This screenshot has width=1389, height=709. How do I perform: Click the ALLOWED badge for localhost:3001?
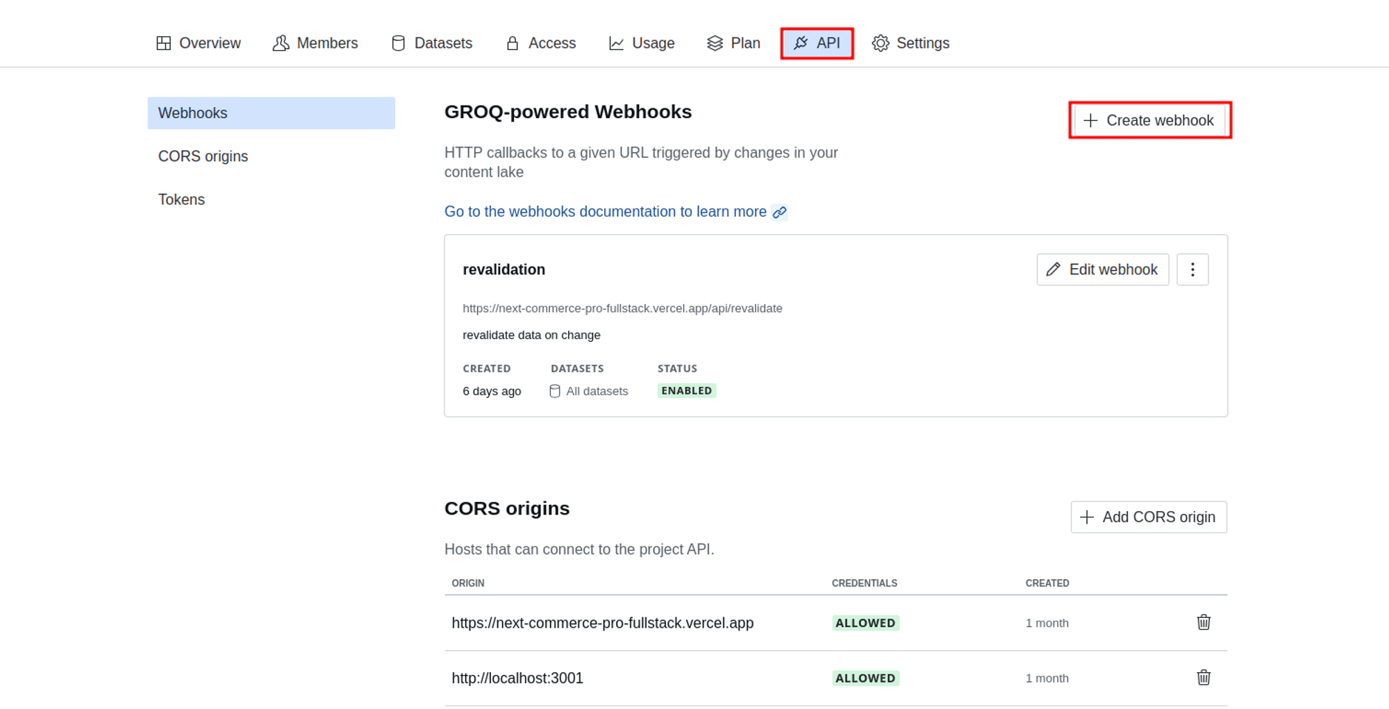coord(865,678)
